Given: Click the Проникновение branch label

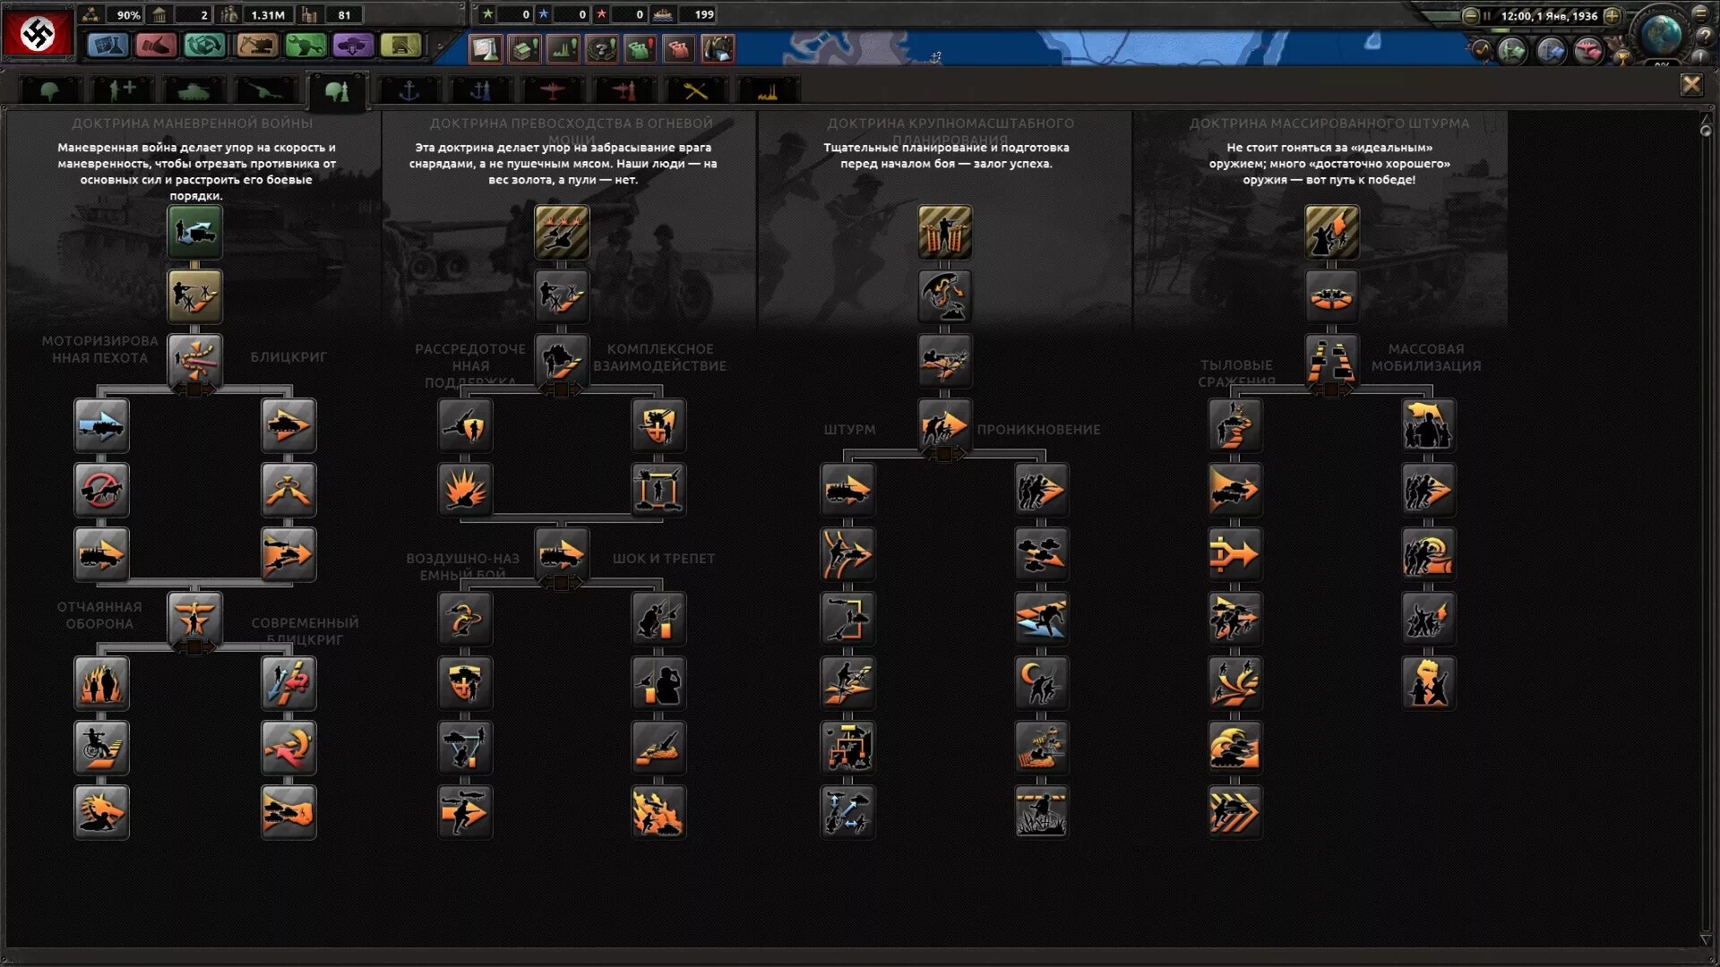Looking at the screenshot, I should pyautogui.click(x=1039, y=430).
